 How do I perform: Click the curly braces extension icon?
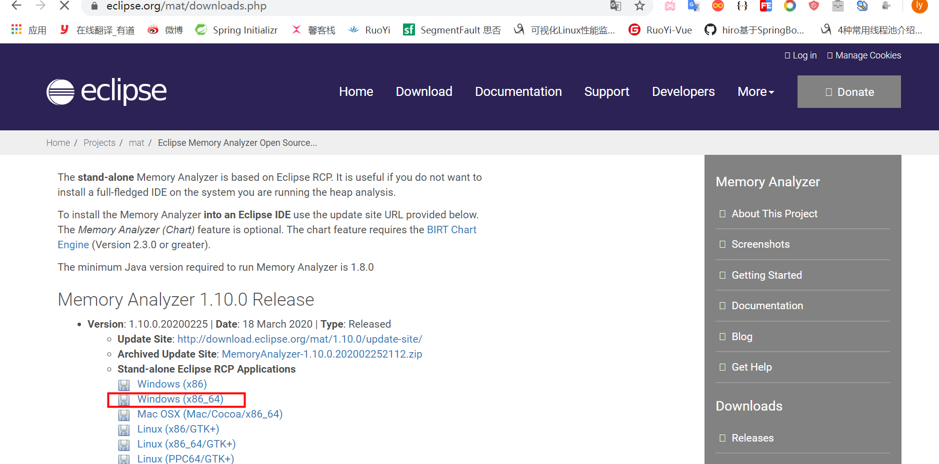[742, 6]
